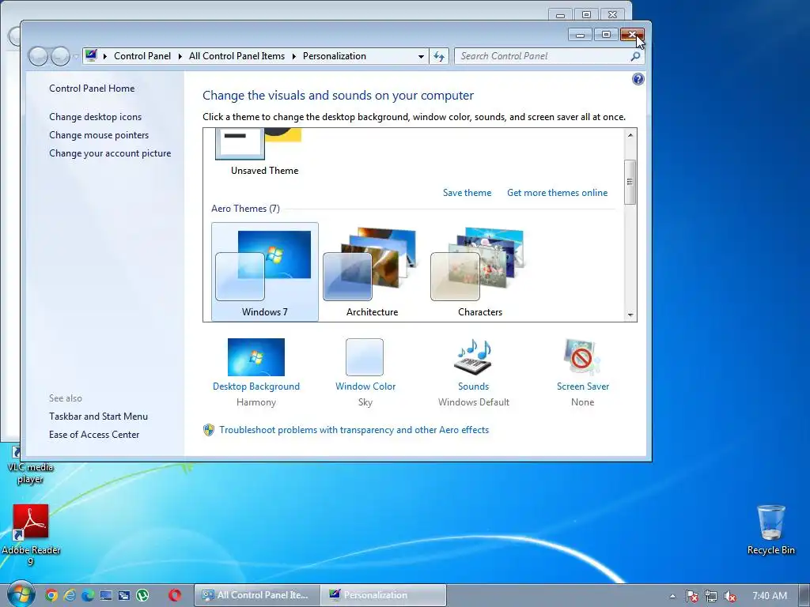810x607 pixels.
Task: Click the Back navigation button
Action: click(38, 56)
